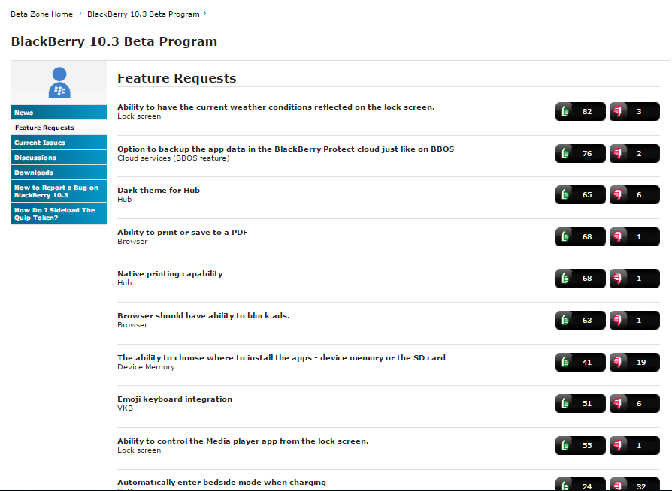Click the 82 upvote count for weather request

(587, 112)
